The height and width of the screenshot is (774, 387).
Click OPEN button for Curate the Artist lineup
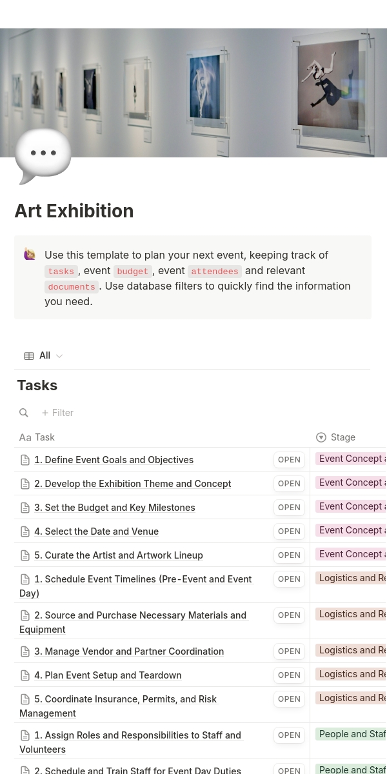click(289, 555)
